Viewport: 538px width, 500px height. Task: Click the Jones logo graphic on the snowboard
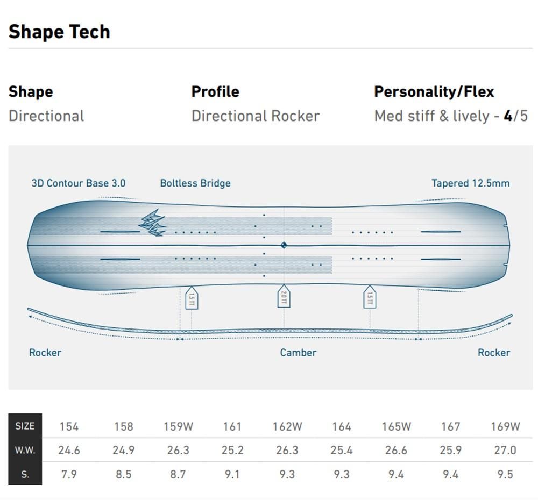point(152,223)
